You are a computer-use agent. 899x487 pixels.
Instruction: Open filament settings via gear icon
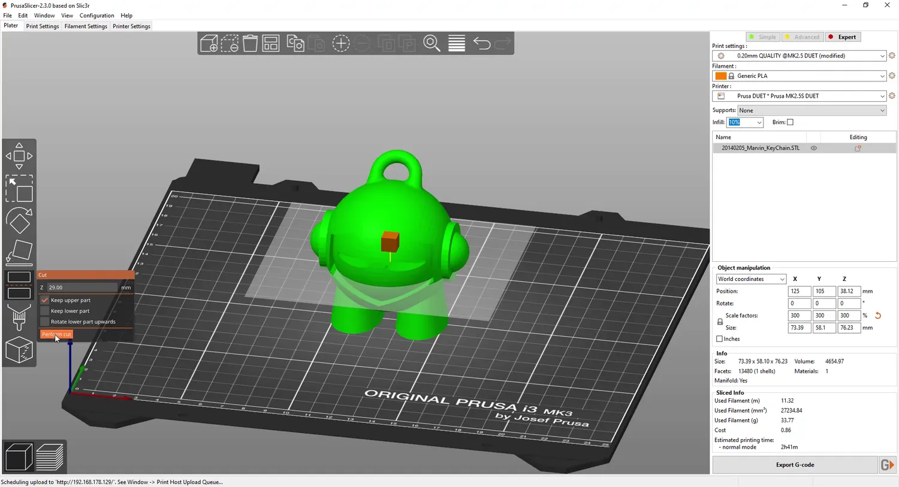pos(892,76)
